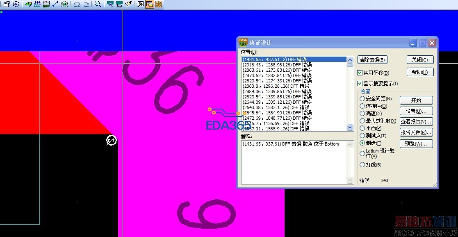The image size is (458, 237).
Task: Close the 验证设计 dialog with X
Action: tap(432, 43)
